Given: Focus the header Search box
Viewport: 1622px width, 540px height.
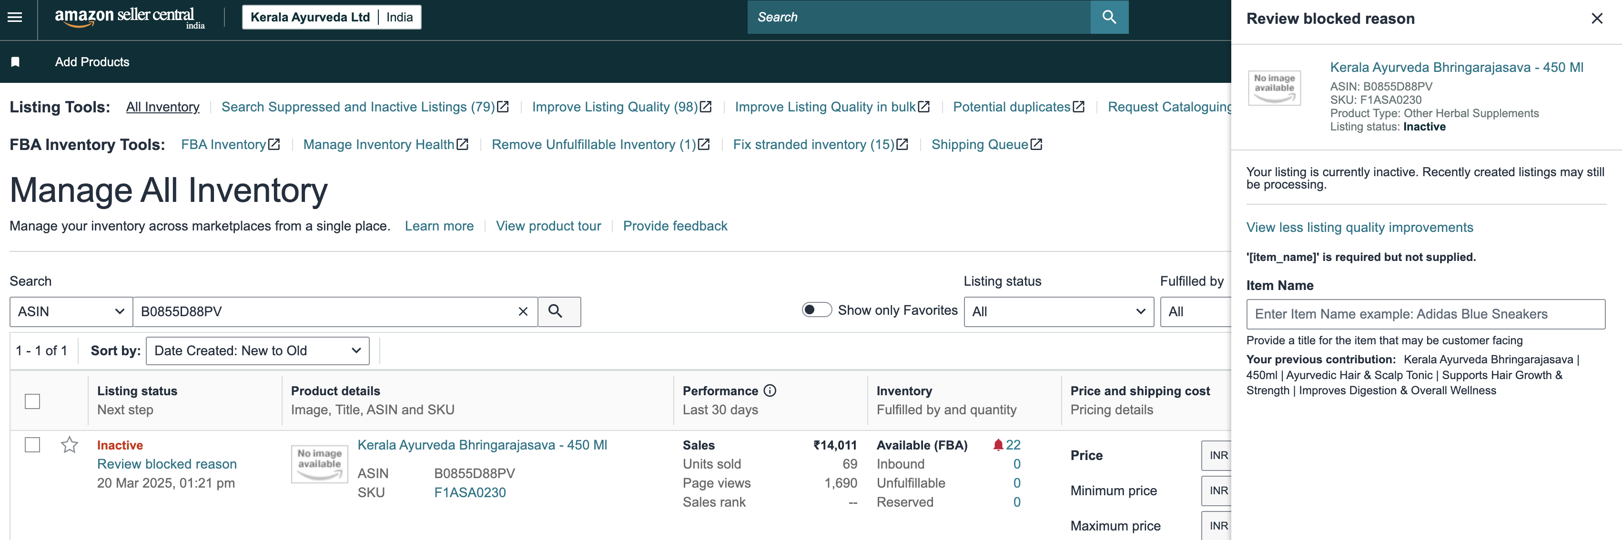Looking at the screenshot, I should click(919, 17).
